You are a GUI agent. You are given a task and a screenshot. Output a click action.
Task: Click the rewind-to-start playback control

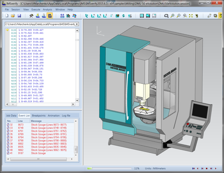pos(193,168)
